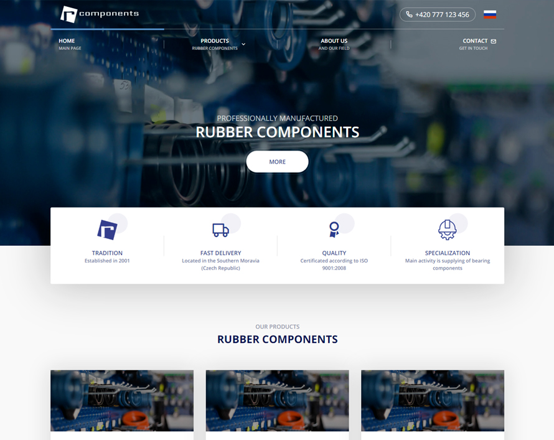
Task: Click the Russian flag language icon
Action: [490, 14]
